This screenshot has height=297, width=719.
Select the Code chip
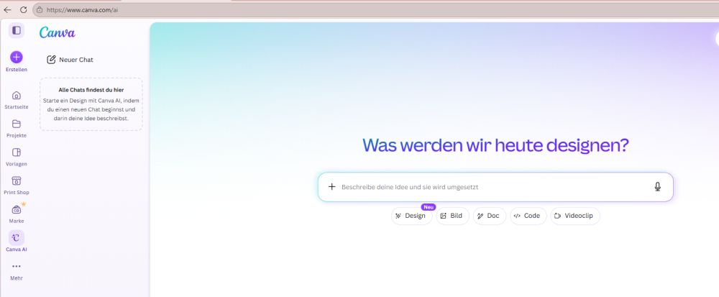(x=528, y=216)
